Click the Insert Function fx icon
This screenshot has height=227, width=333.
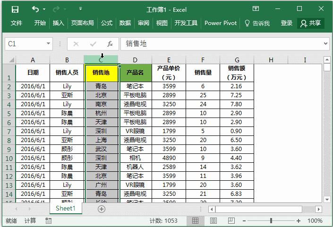[110, 44]
